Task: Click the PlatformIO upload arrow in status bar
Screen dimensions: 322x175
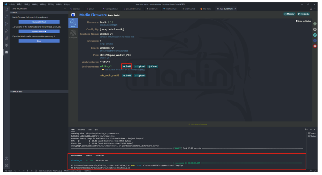Action: pos(24,171)
